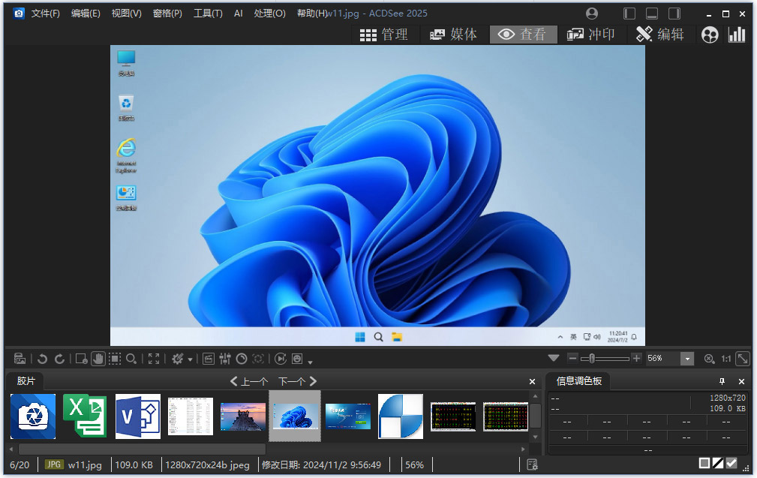This screenshot has height=478, width=757.
Task: Rotate the image right
Action: [x=59, y=359]
